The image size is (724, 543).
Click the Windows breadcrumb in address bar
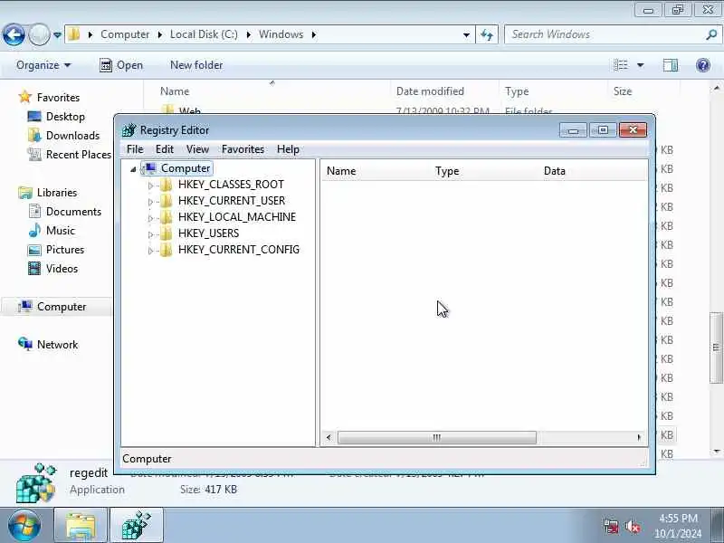[281, 34]
